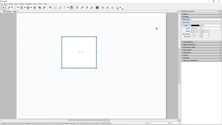Select the pink Eraser tool
Viewport: 222px width, 125px height.
point(77,8)
